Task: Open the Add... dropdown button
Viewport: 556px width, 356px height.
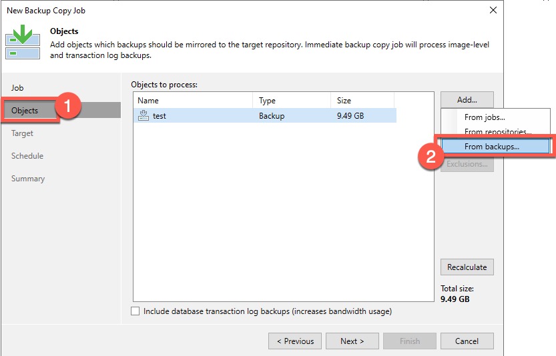Action: click(467, 100)
